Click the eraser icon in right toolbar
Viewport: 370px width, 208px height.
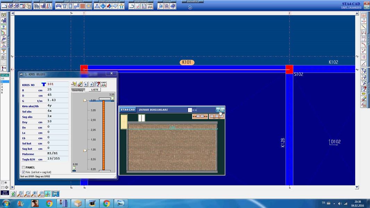pos(364,99)
